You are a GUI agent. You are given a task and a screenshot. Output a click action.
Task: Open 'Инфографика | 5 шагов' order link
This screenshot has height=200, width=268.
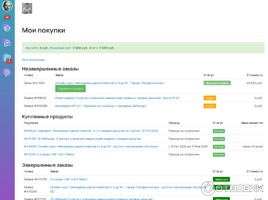[x=117, y=98]
